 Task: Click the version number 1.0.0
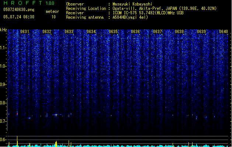point(50,3)
